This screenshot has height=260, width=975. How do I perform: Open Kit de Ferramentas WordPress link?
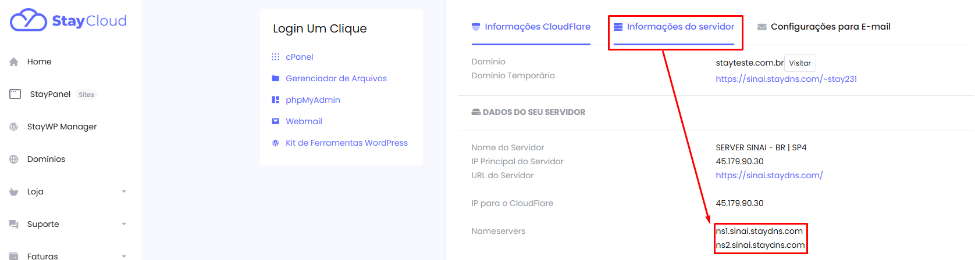(347, 143)
